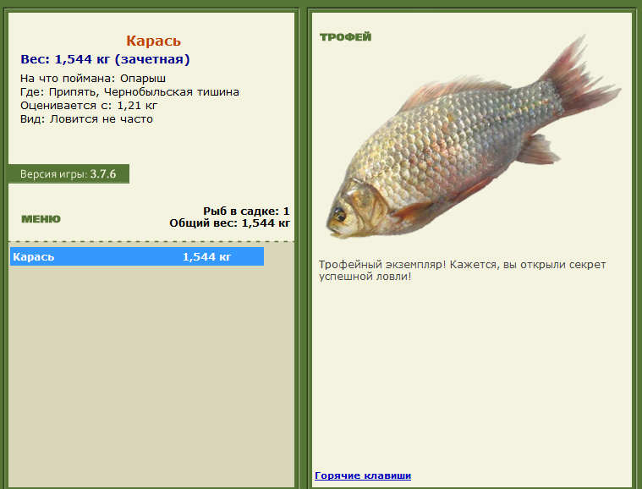Screen dimensions: 642x489
Task: Click the orange Карась fish title
Action: click(x=153, y=41)
